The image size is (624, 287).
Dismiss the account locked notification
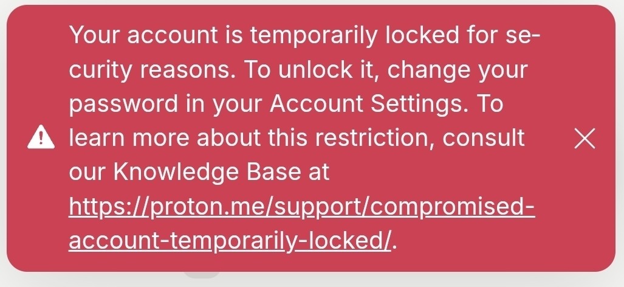pyautogui.click(x=585, y=139)
